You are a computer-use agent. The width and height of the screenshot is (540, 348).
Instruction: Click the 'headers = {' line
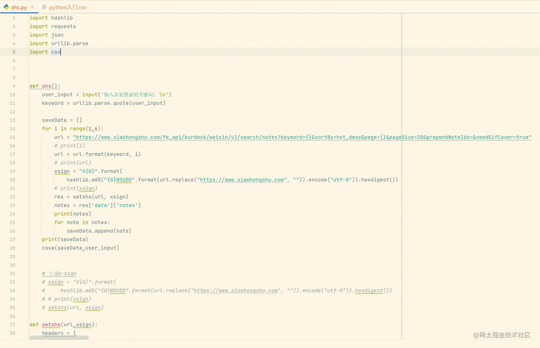coord(59,333)
